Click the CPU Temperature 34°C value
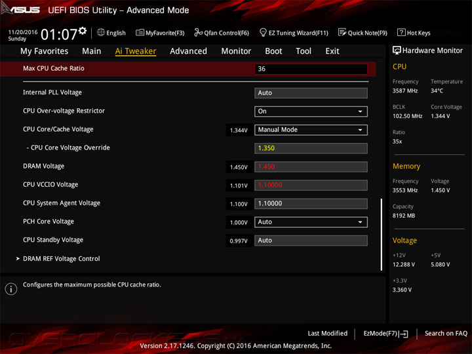Viewport: 472px width, 354px height. pyautogui.click(x=437, y=90)
